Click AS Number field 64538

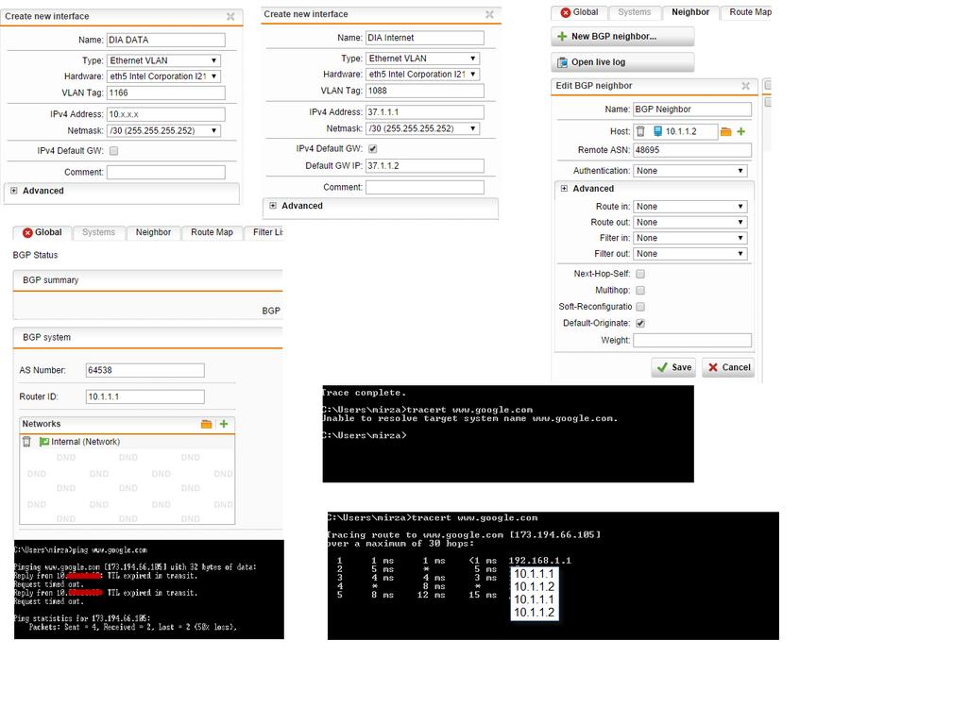pos(145,370)
